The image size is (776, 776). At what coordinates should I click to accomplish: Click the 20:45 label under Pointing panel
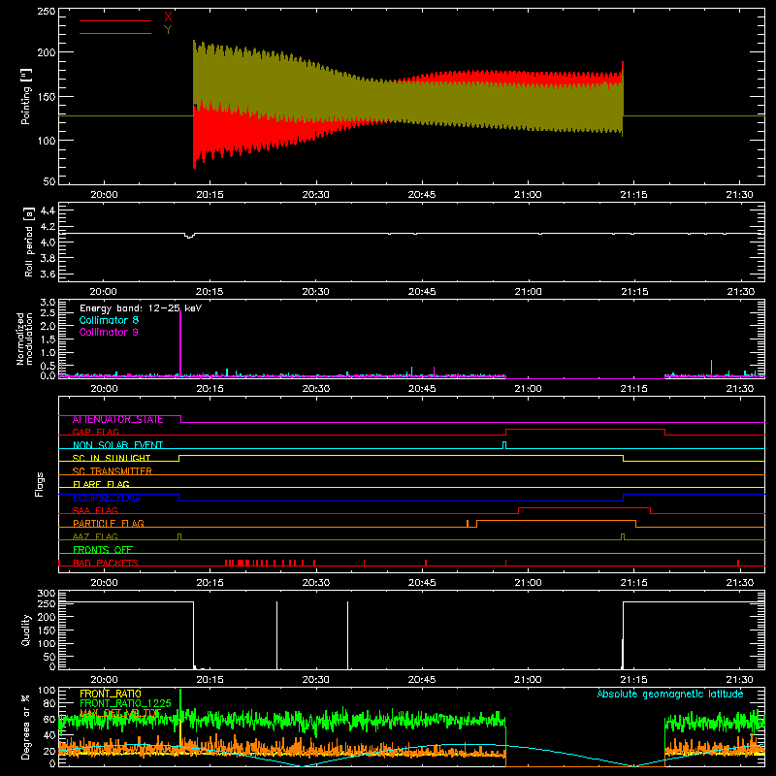[422, 195]
